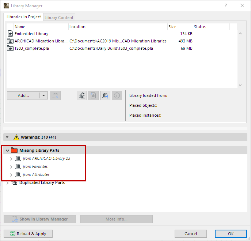Screen dimensions: 251x241
Task: Confirm with the OK button
Action: [231, 234]
